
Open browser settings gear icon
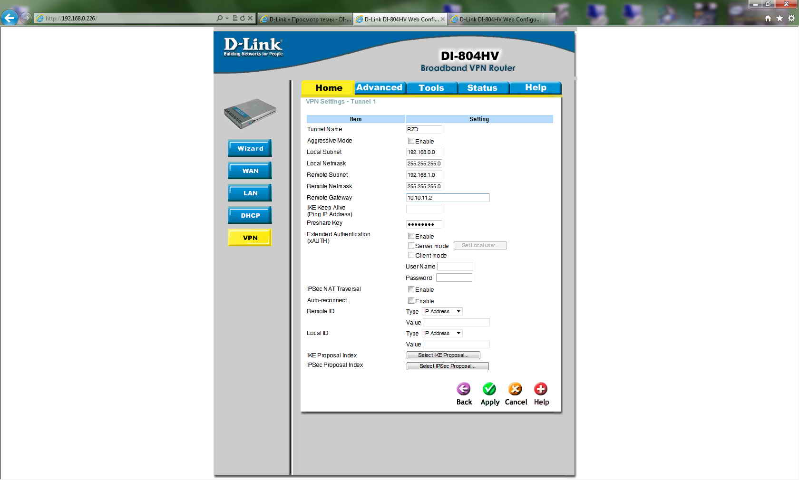pyautogui.click(x=791, y=19)
